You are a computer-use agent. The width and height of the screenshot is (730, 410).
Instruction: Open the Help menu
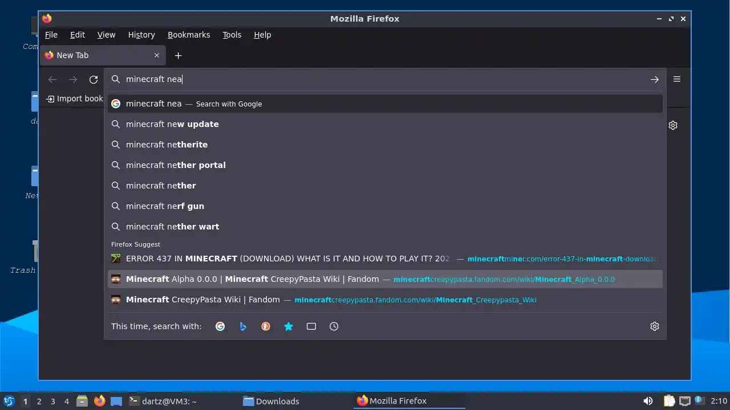click(262, 35)
